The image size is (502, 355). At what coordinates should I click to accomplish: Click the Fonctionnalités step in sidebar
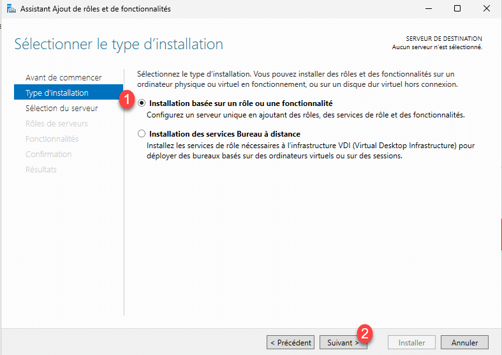tap(52, 139)
